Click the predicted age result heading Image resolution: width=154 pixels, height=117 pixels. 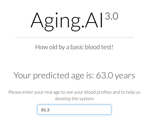74,75
